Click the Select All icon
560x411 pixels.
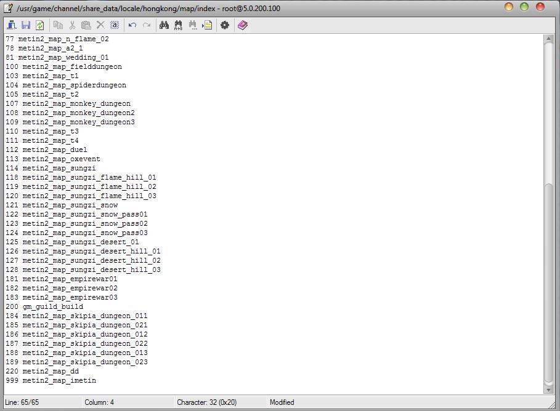pos(115,25)
